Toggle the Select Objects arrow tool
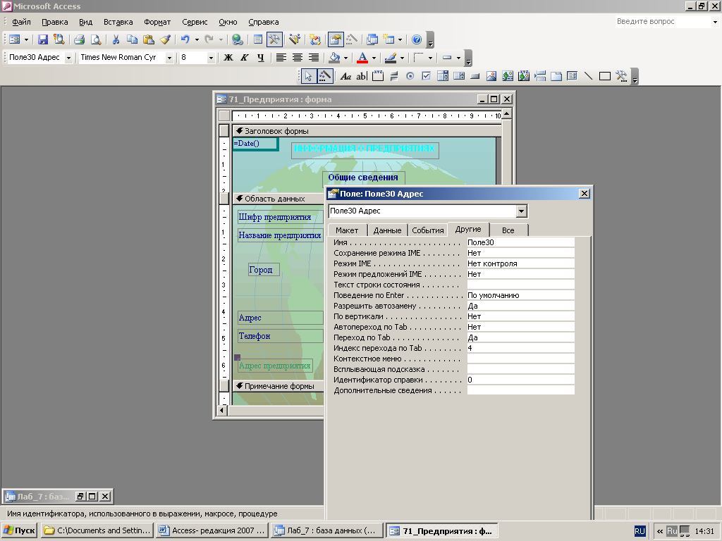 click(x=309, y=76)
